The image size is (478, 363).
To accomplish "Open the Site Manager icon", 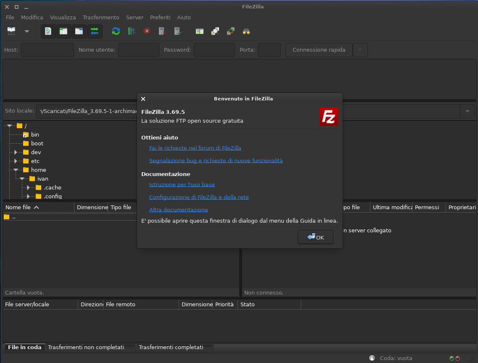I will pyautogui.click(x=11, y=31).
